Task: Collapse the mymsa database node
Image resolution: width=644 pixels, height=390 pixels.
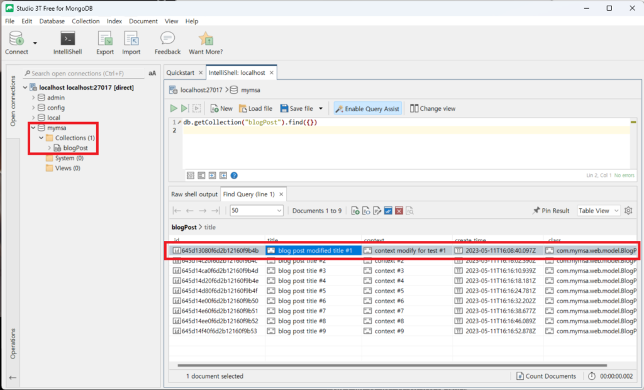Action: (x=33, y=128)
